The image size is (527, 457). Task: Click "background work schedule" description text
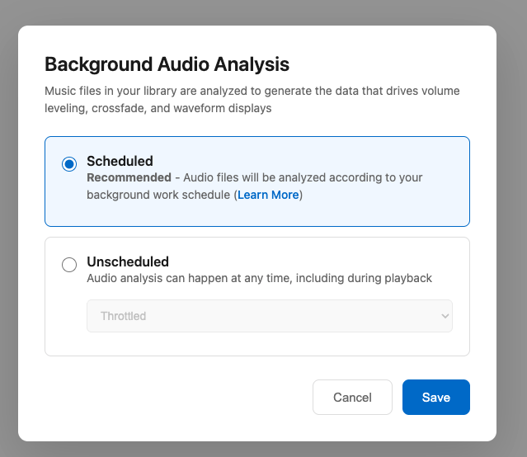158,195
